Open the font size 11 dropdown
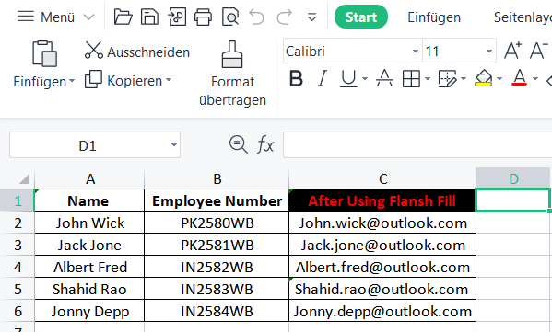Image resolution: width=552 pixels, height=332 pixels. [489, 52]
